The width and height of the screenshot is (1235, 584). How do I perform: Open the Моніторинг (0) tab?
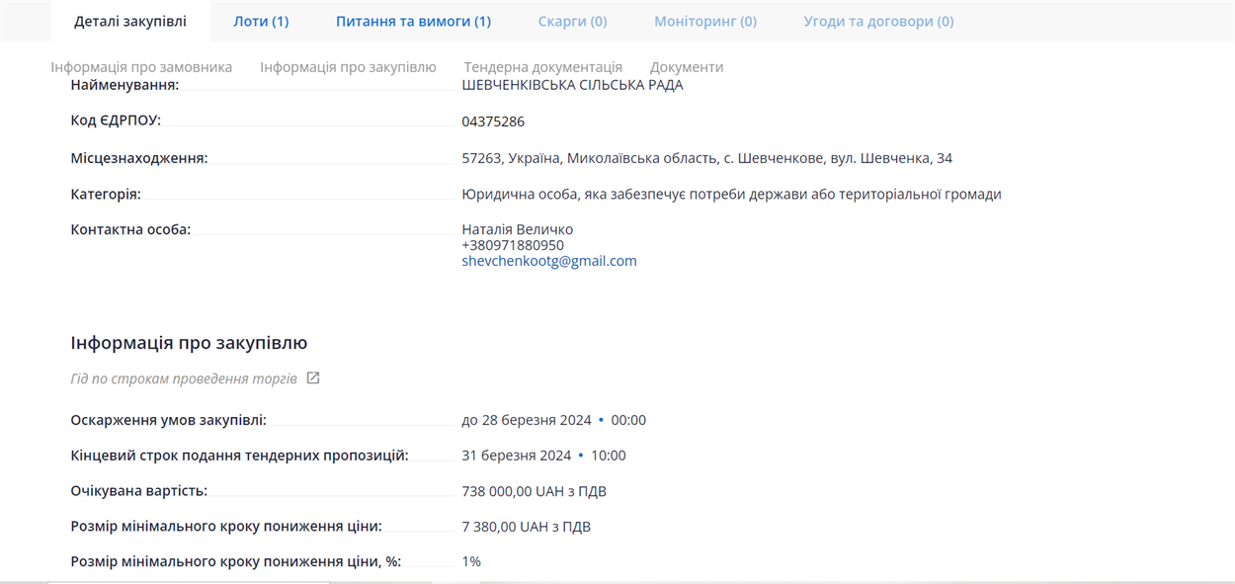pos(704,21)
